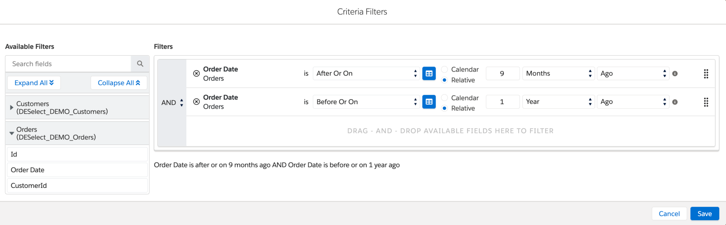The image size is (726, 225).
Task: Expand the Customers data extension
Action: pos(12,108)
